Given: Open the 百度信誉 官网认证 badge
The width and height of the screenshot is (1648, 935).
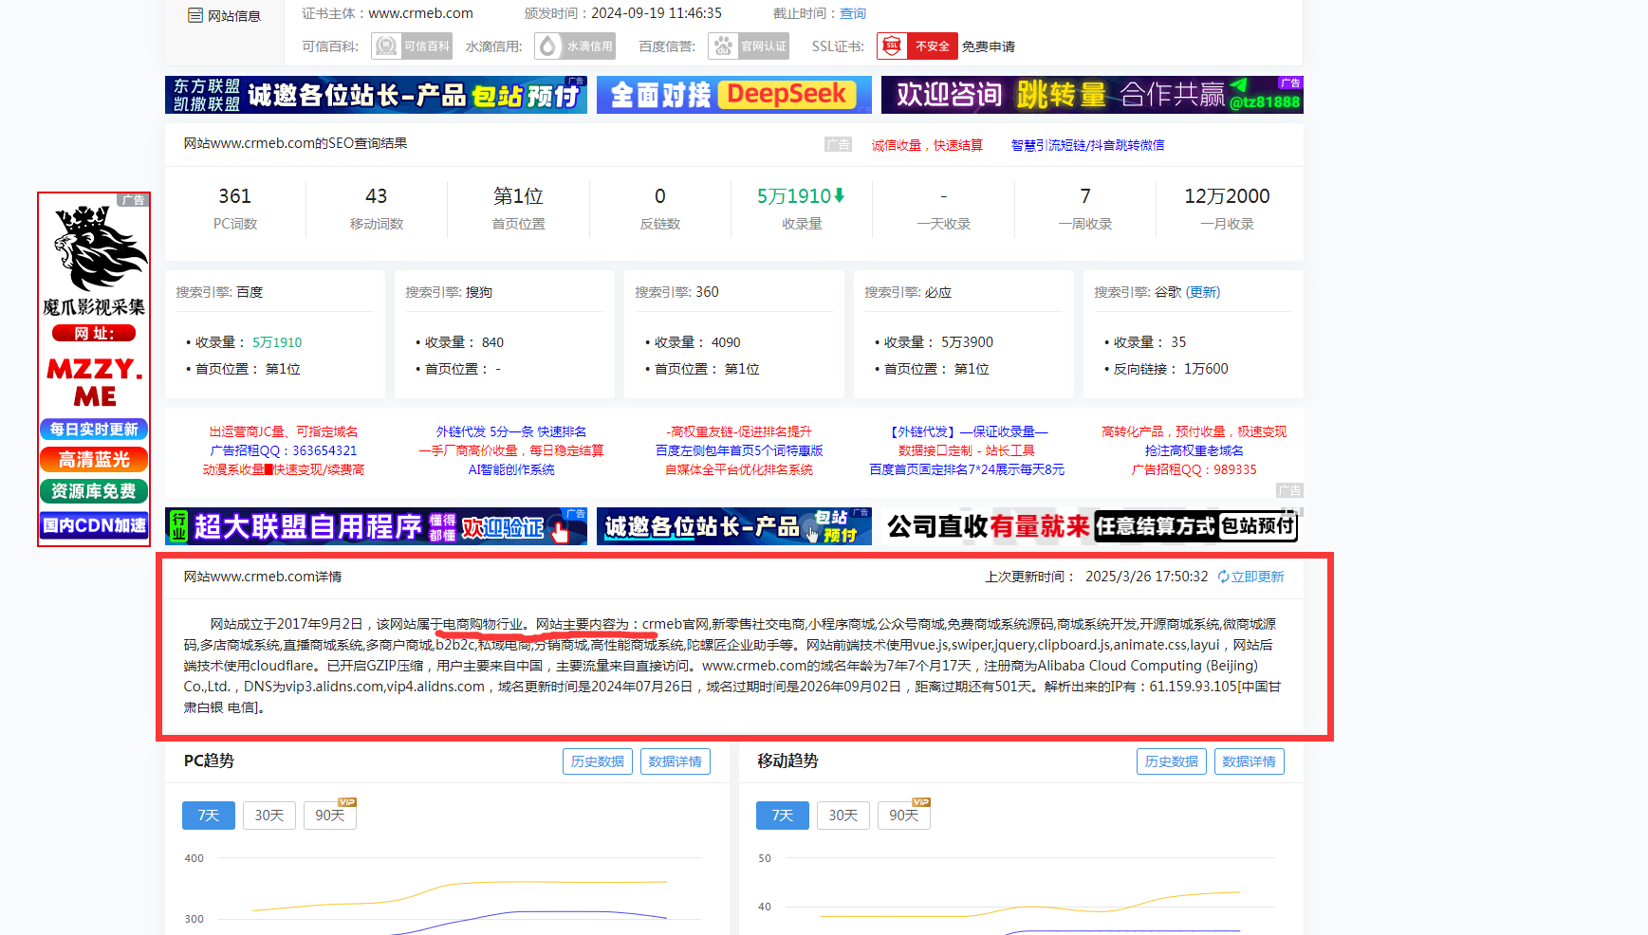Looking at the screenshot, I should click(749, 46).
